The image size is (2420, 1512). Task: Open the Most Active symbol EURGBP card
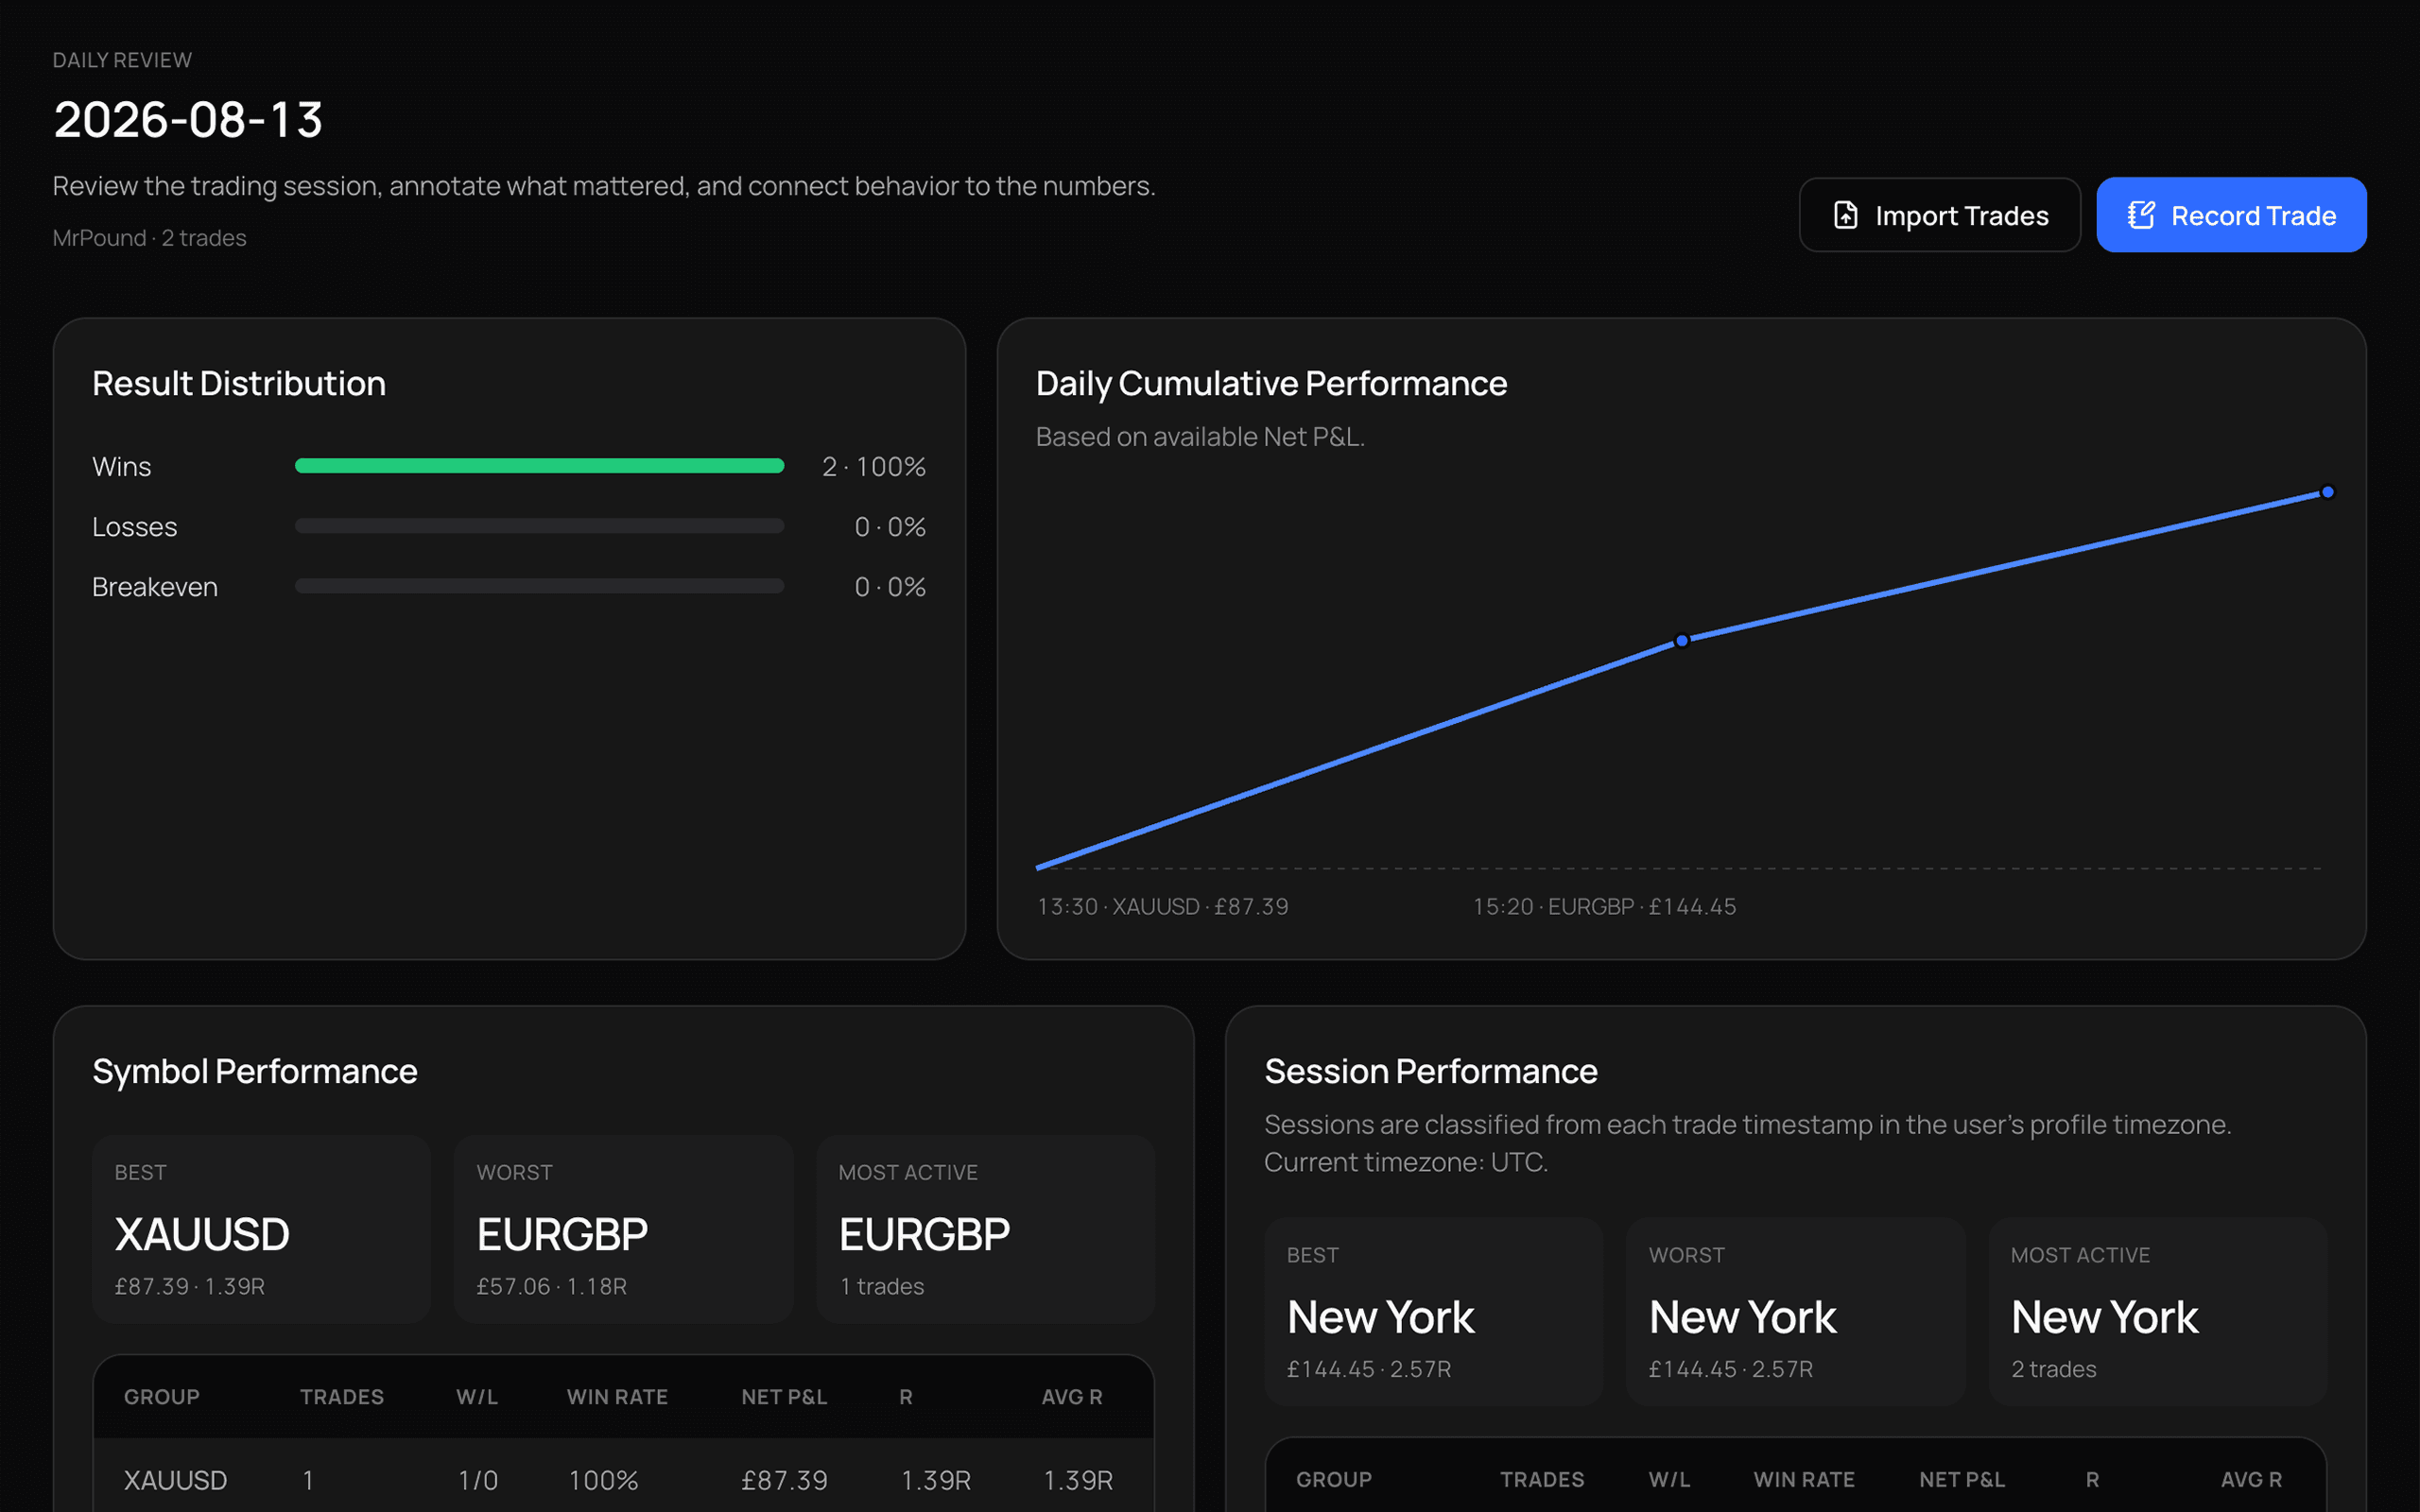985,1229
